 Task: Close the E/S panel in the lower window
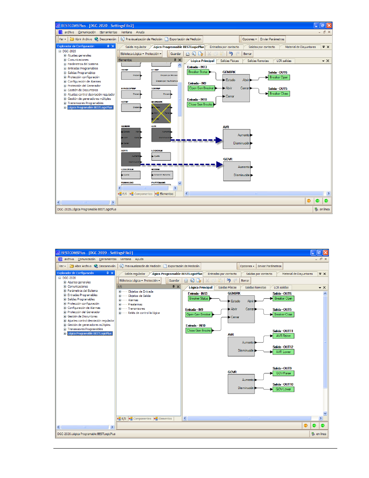point(178,287)
